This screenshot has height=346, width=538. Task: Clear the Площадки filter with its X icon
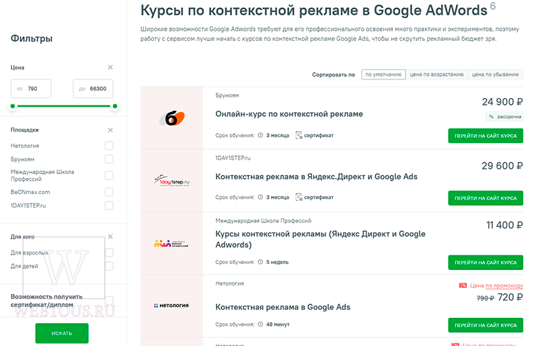pos(110,130)
